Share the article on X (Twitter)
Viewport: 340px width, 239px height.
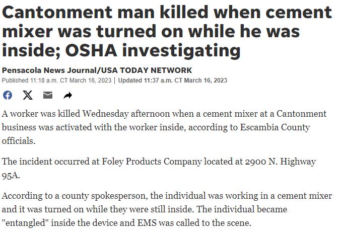tap(28, 95)
